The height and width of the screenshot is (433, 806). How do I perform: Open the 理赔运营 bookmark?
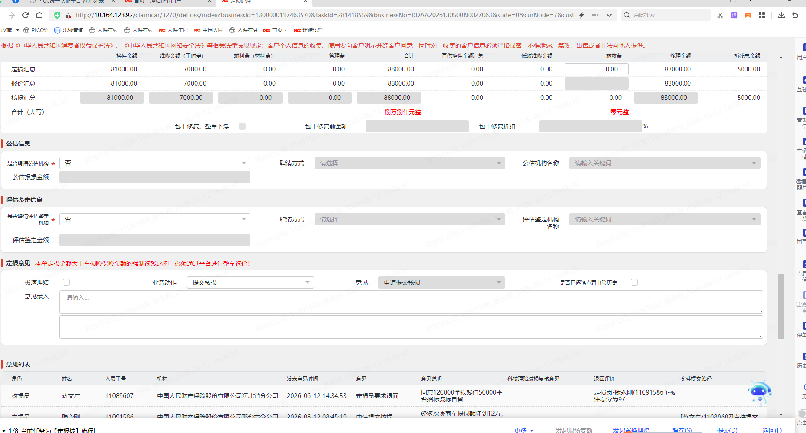pos(308,30)
